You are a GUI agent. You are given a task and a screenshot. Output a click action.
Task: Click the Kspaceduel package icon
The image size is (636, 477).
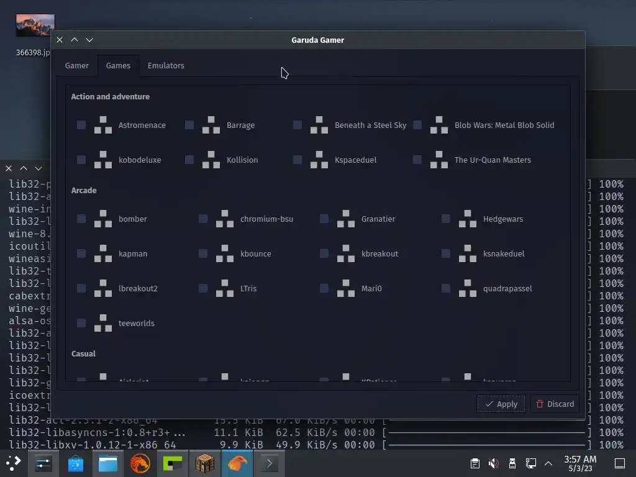pos(319,160)
